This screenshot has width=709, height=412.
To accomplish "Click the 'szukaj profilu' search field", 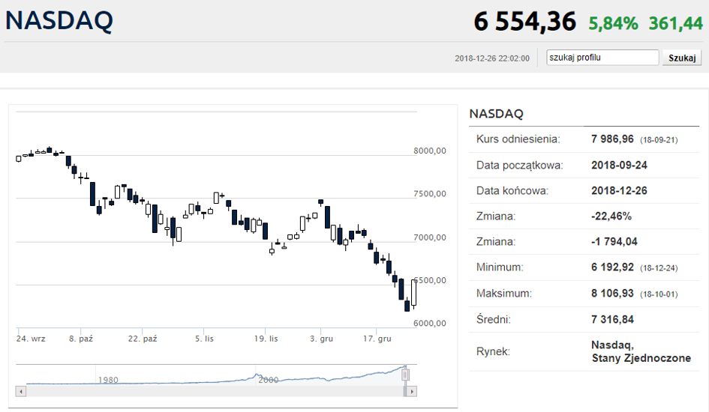I will coord(602,58).
